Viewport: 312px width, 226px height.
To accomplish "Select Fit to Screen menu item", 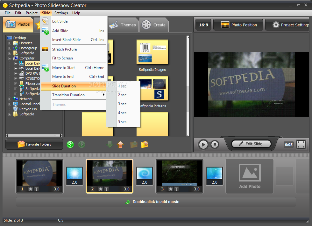I will (x=74, y=58).
